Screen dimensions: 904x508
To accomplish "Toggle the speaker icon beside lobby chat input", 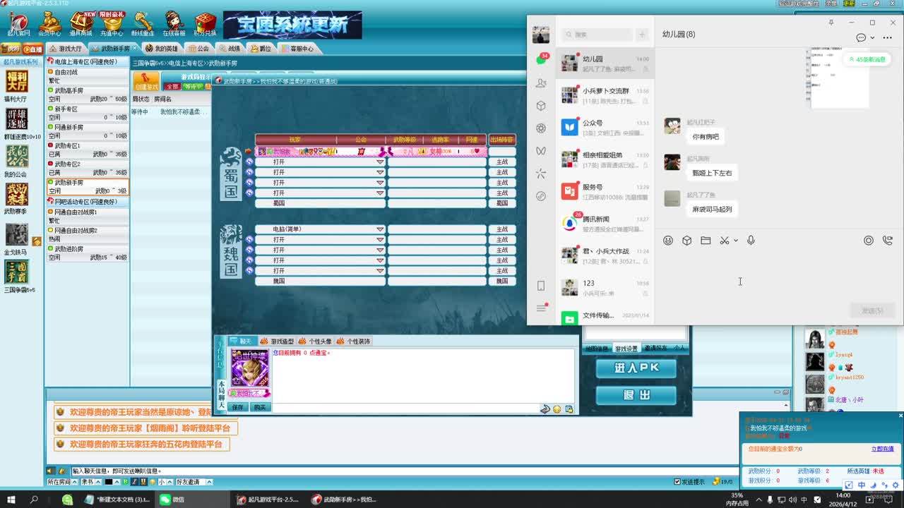I will [50, 471].
